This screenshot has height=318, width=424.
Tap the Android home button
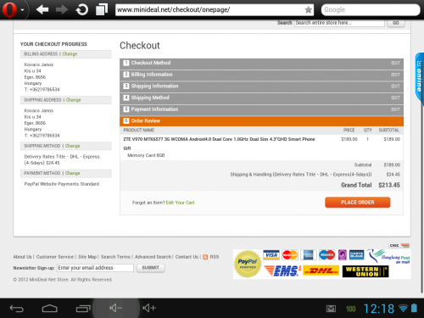click(x=50, y=309)
